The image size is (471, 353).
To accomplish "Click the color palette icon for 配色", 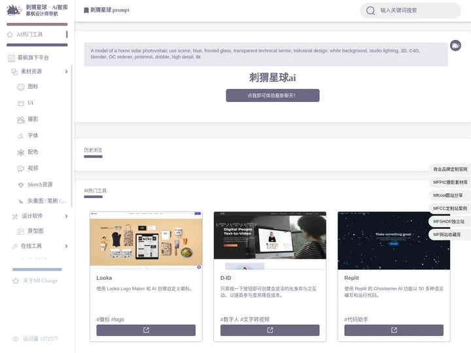I will tap(21, 152).
